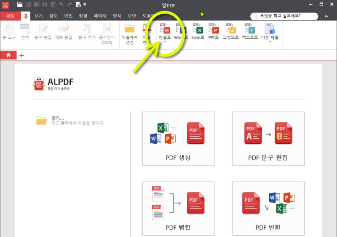Viewport: 337px width, 237px height.
Task: Expand the 한글로 dropdown arrow
Action: [165, 42]
